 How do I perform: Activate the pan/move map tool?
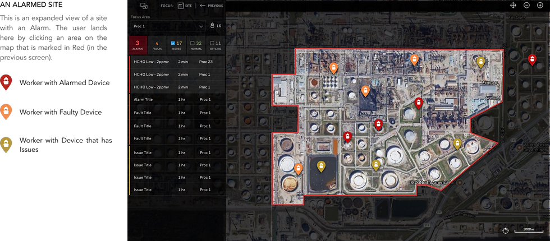click(x=513, y=5)
